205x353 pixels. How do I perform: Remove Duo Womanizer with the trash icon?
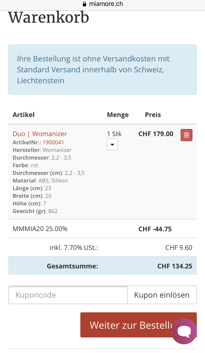186,135
